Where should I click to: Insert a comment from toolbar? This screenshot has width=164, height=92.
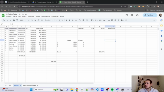(112, 20)
